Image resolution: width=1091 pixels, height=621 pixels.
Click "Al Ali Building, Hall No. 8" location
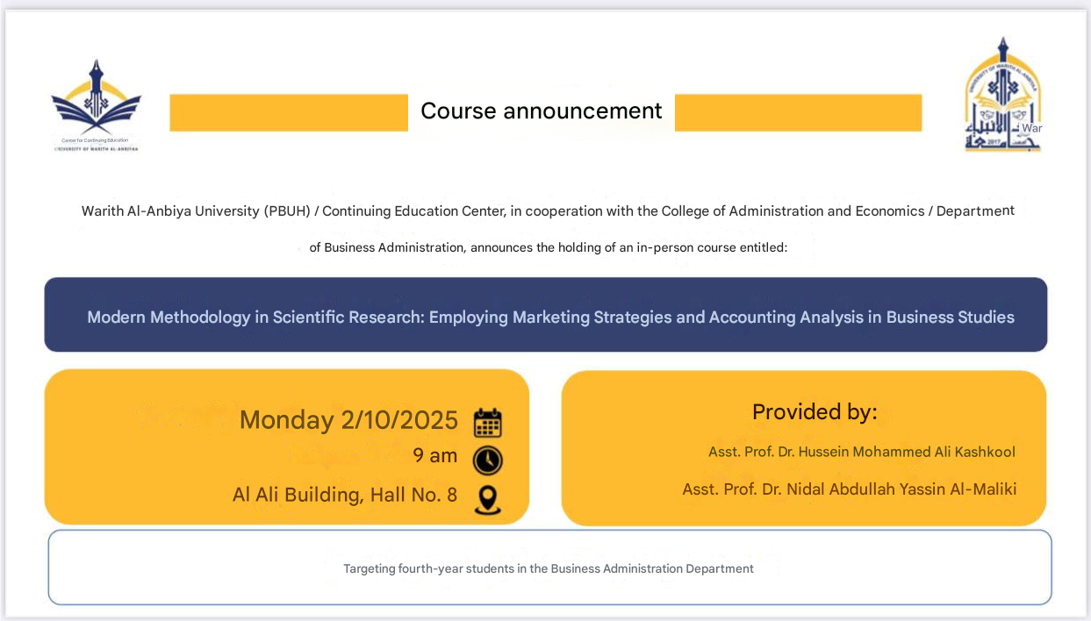344,495
